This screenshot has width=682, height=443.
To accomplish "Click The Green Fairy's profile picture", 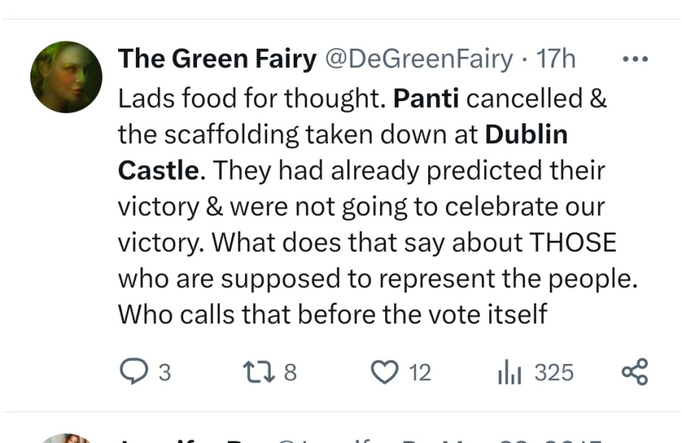I will tap(66, 77).
